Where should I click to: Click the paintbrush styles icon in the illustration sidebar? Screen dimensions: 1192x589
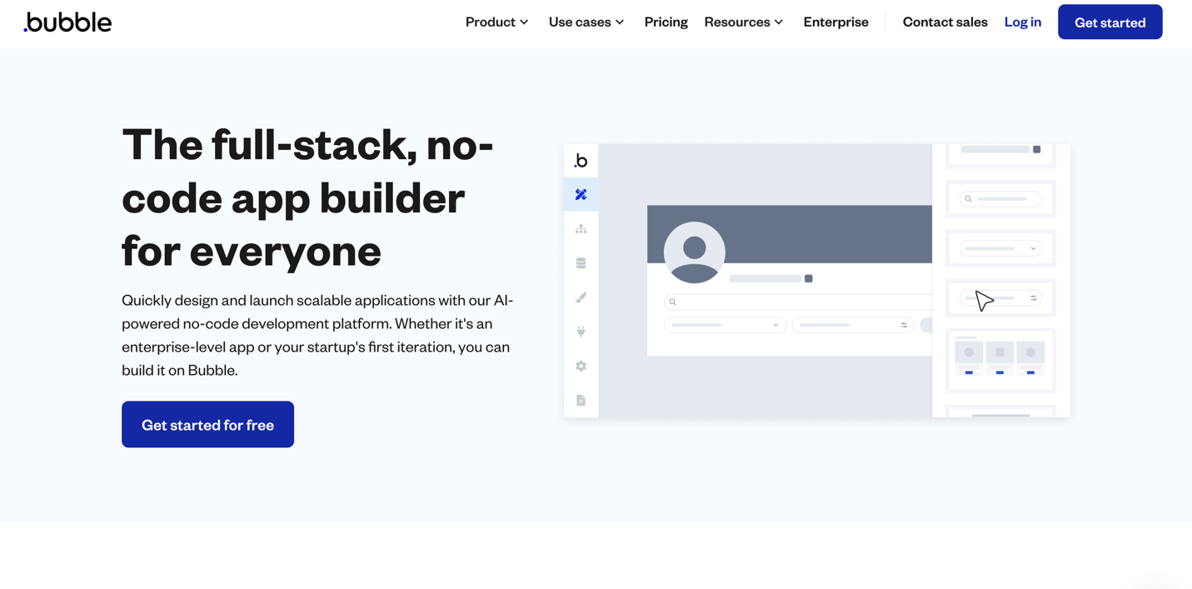pos(581,297)
